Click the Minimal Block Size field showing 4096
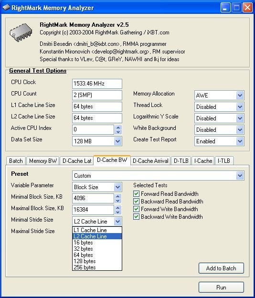 (x=93, y=198)
